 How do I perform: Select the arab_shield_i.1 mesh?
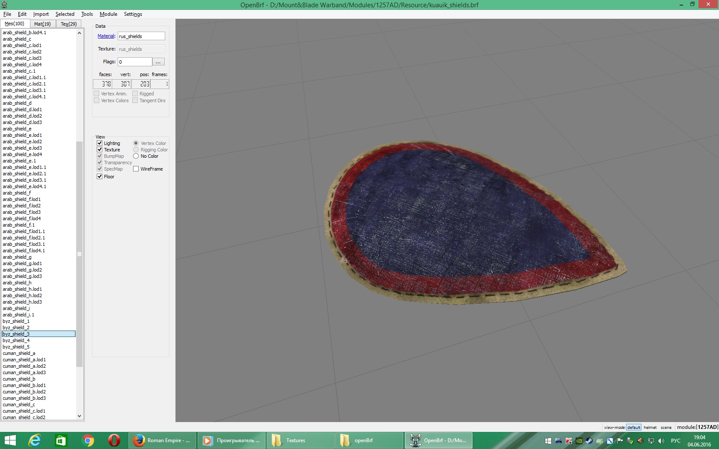coord(39,315)
